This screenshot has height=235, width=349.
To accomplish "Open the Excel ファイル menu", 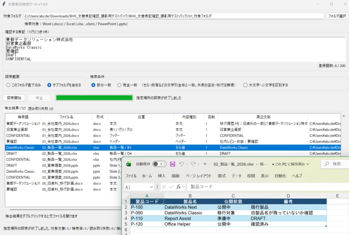I will click(x=131, y=176).
